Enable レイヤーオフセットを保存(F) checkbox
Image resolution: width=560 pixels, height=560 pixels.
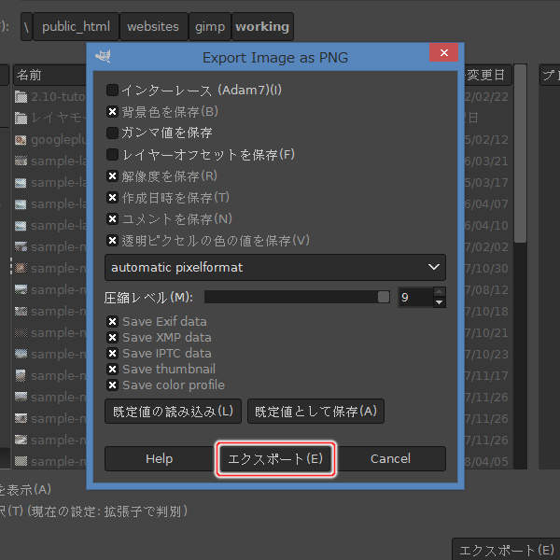pyautogui.click(x=112, y=155)
